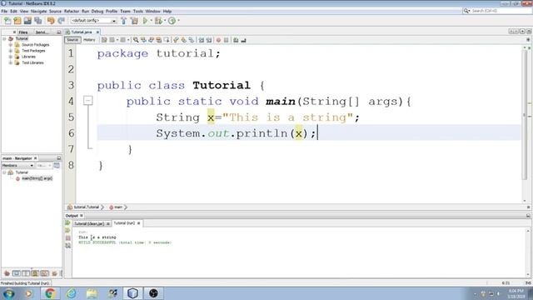Expand the Test Libraries tree node
The height and width of the screenshot is (300, 533).
click(11, 63)
